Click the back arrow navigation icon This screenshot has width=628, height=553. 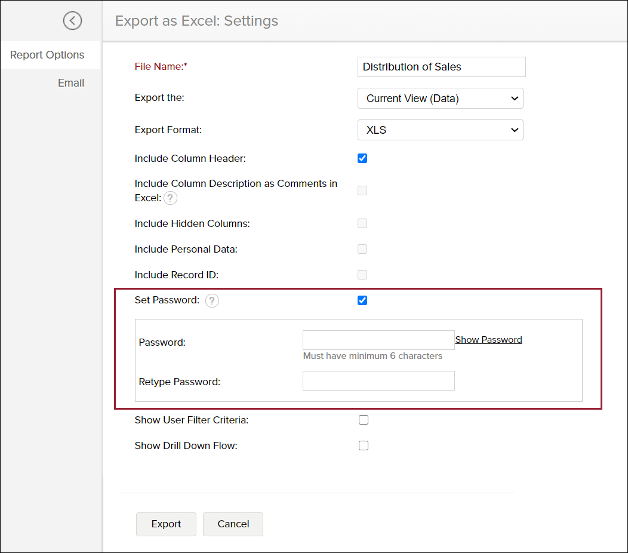coord(72,20)
